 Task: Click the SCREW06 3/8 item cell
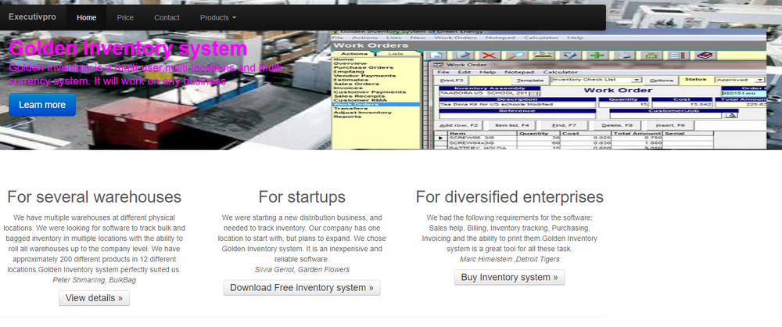(x=482, y=137)
